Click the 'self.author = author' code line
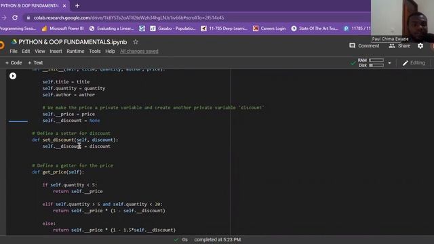The height and width of the screenshot is (244, 434). 68,95
